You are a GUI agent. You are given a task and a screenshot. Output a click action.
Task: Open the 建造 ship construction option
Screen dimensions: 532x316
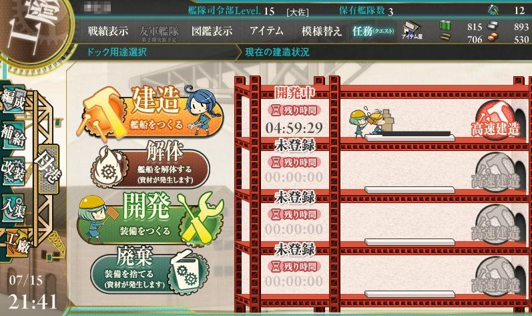(151, 112)
